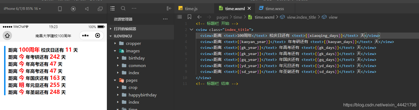Switch to the time.wxml tab

235,9
